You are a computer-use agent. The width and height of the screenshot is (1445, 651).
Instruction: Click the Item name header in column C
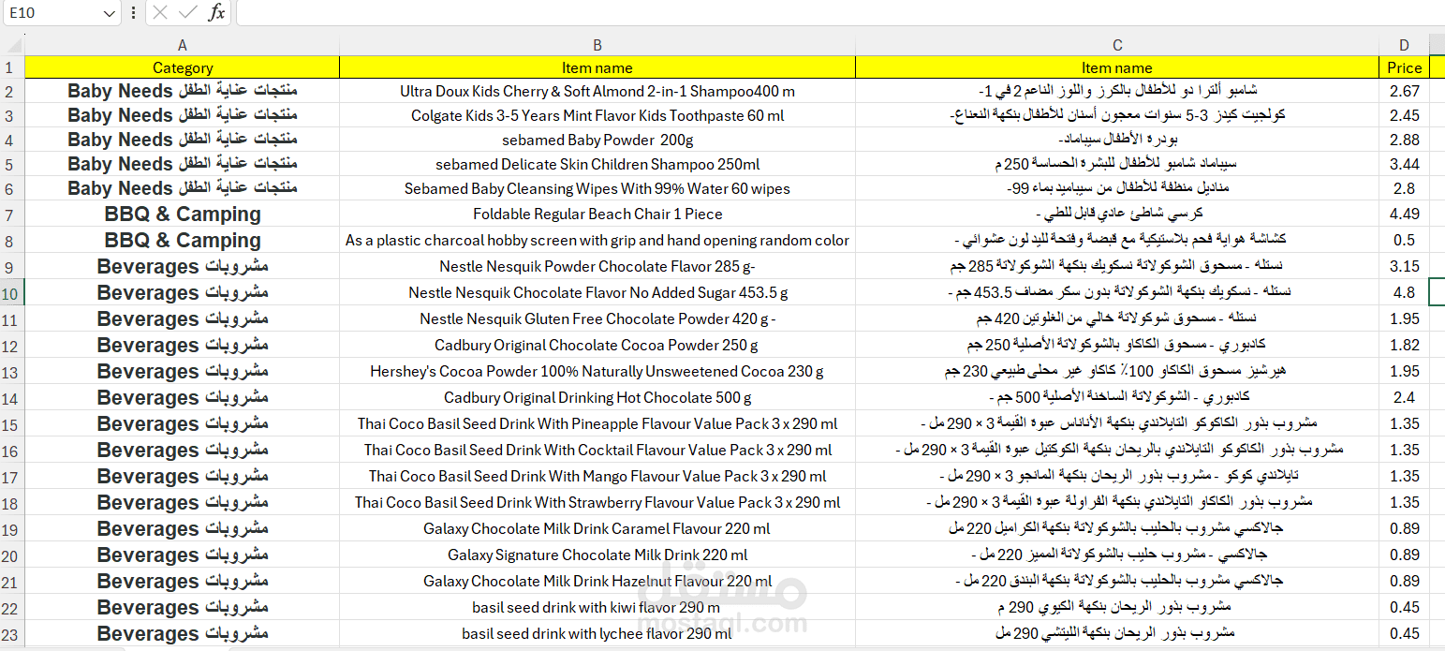pos(1117,67)
